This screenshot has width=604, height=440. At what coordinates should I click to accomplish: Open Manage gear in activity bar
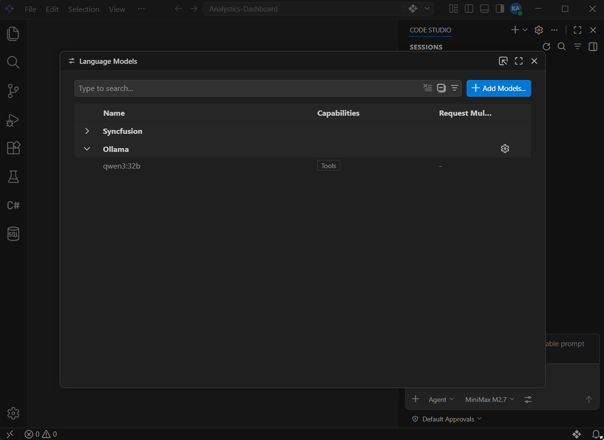(13, 413)
